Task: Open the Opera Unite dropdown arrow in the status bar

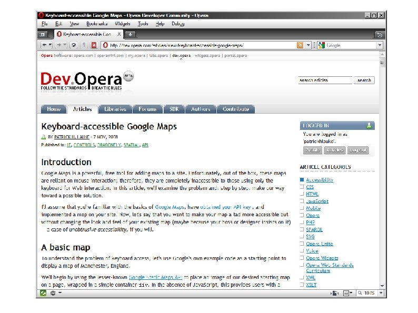Action: point(60,293)
